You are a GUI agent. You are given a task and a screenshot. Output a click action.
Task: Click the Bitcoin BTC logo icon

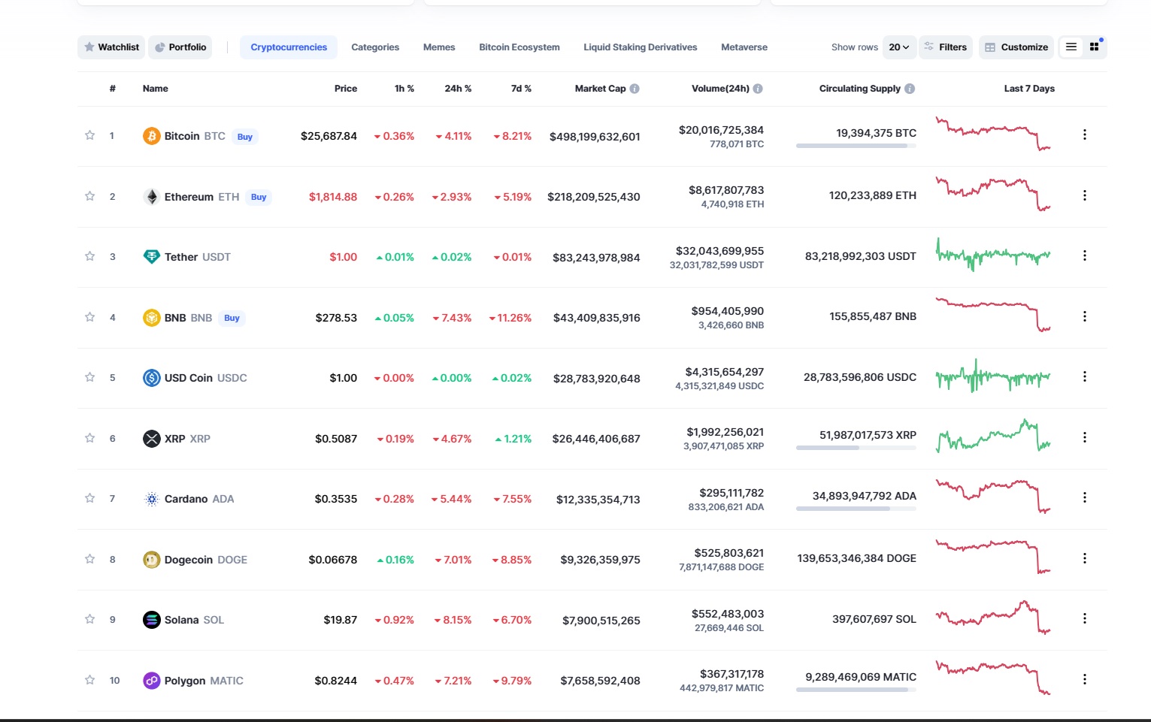tap(152, 136)
